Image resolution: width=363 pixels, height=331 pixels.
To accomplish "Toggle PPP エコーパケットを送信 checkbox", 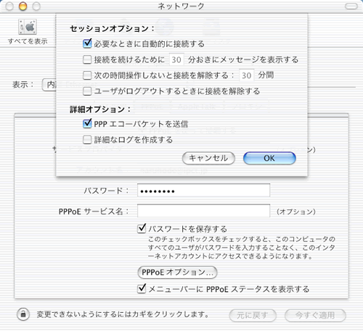I will 87,124.
